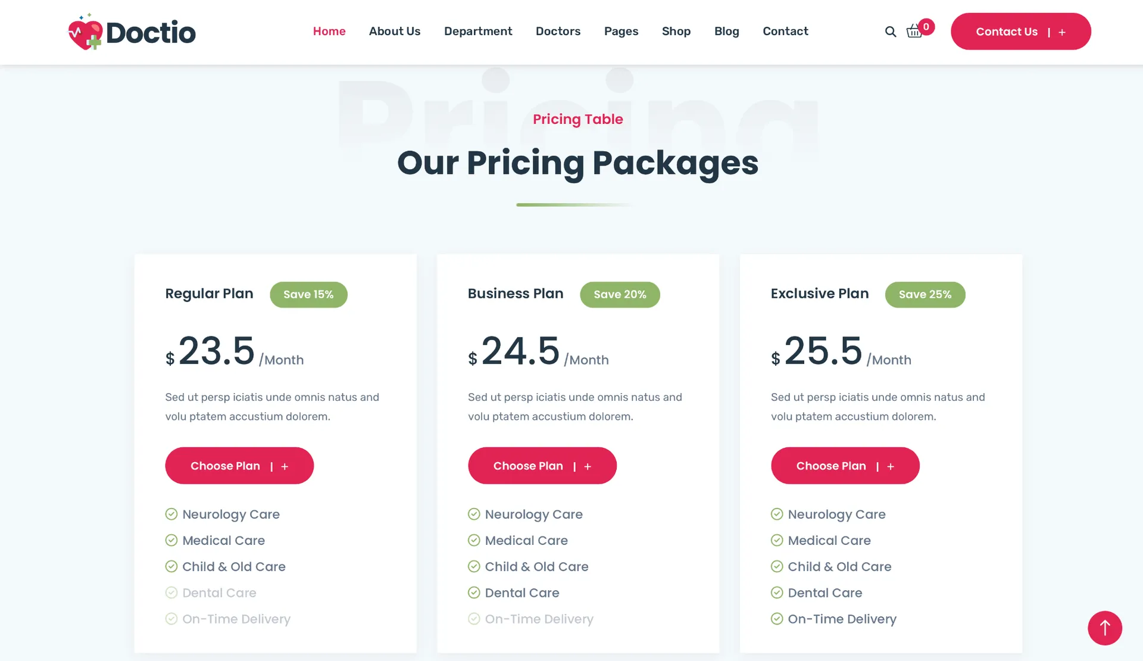
Task: Click the faded check next to Business Plan On-Time Delivery
Action: (x=474, y=619)
